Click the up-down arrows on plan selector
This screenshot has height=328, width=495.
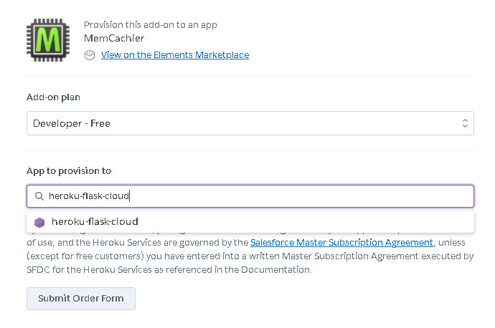(465, 123)
